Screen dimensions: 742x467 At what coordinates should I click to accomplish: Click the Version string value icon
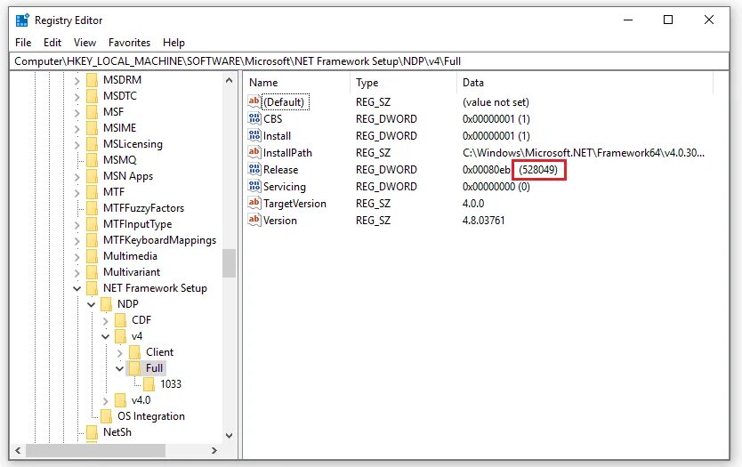[254, 220]
